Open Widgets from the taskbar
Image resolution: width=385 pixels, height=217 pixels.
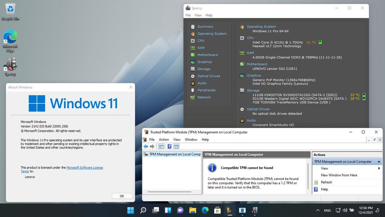pos(168,210)
